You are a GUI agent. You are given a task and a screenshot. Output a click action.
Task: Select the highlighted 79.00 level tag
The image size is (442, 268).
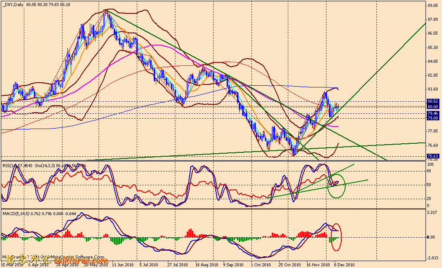(433, 118)
